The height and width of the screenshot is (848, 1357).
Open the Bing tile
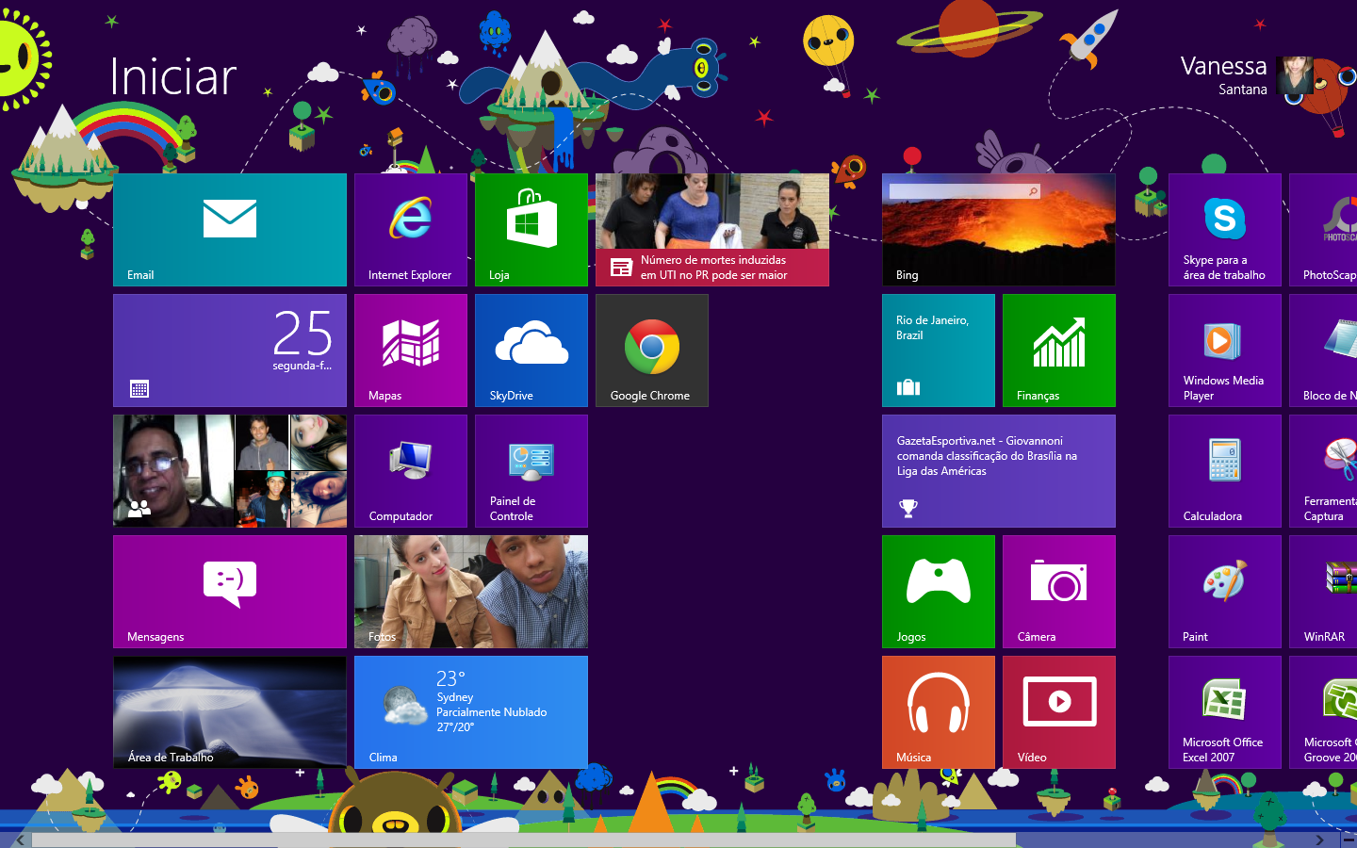click(x=999, y=230)
